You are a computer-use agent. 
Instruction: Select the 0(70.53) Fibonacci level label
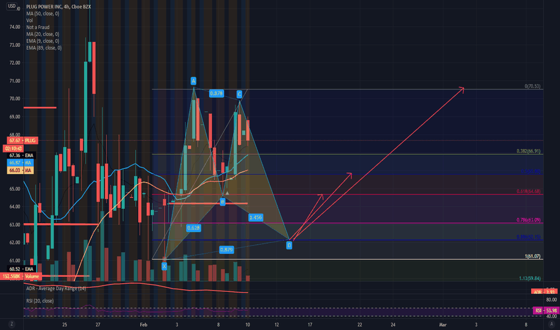[x=532, y=86]
